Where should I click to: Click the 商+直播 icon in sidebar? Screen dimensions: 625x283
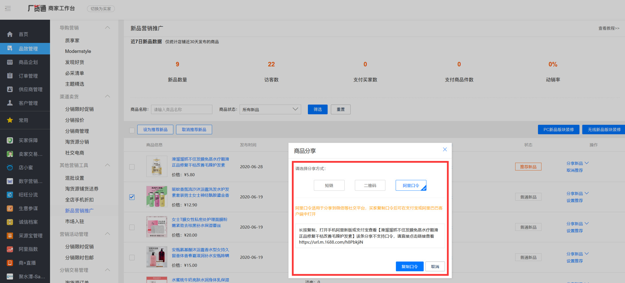point(10,263)
